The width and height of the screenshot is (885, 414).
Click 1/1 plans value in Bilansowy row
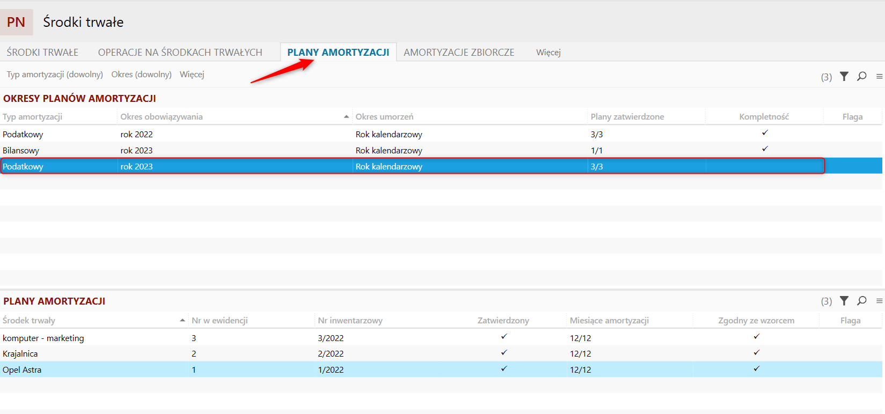click(597, 150)
